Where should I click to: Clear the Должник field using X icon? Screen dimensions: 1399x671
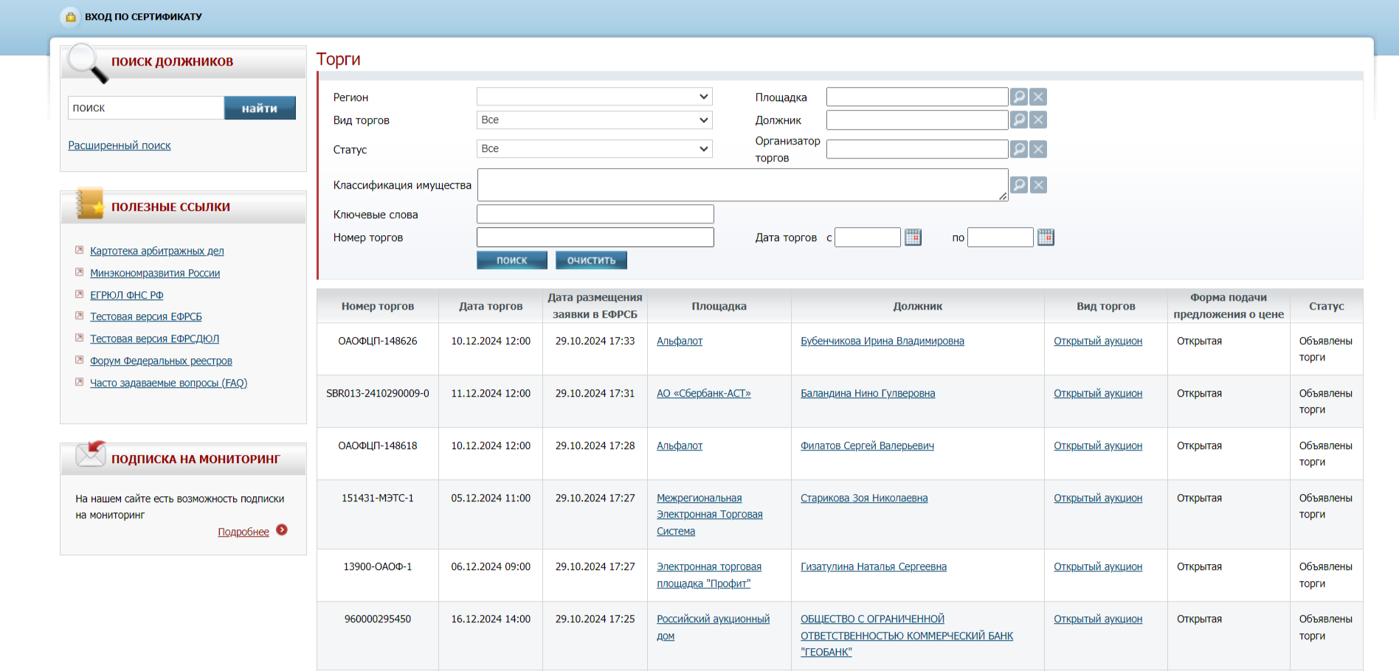tap(1038, 119)
